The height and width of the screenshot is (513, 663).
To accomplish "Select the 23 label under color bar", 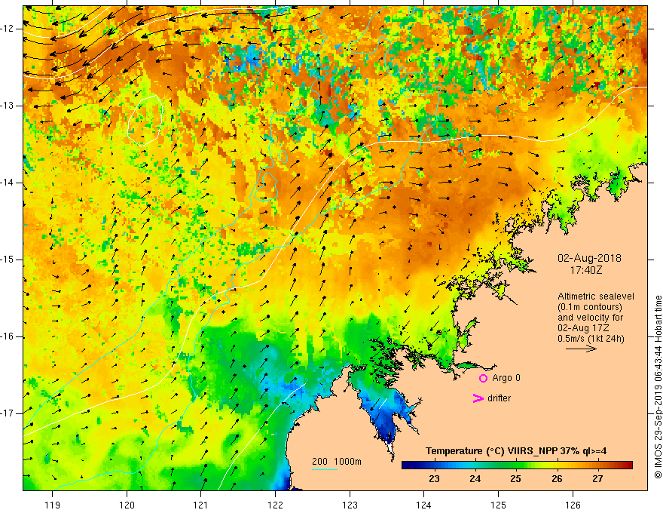I will coord(434,479).
